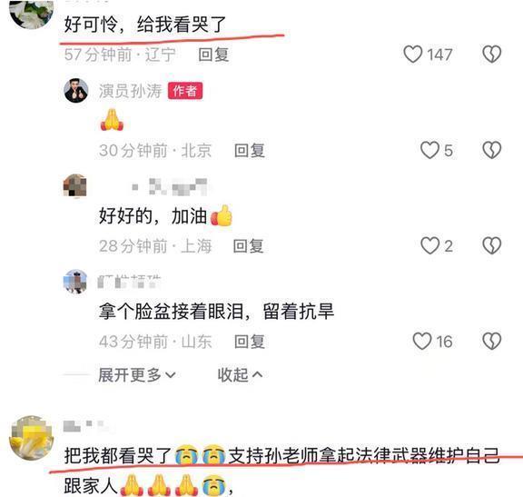Dislike the 好可怜 comment with broken heart
This screenshot has height=497, width=523.
(x=492, y=55)
